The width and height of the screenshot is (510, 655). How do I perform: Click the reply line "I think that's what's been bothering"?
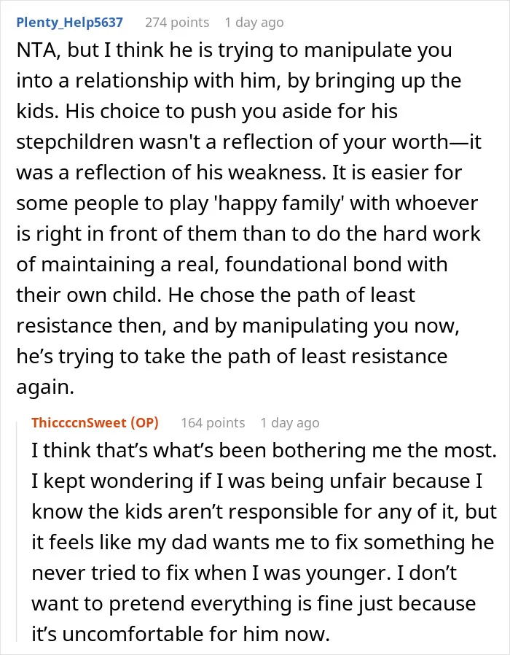(x=264, y=451)
